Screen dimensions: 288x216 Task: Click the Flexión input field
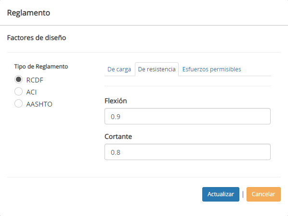pos(187,116)
